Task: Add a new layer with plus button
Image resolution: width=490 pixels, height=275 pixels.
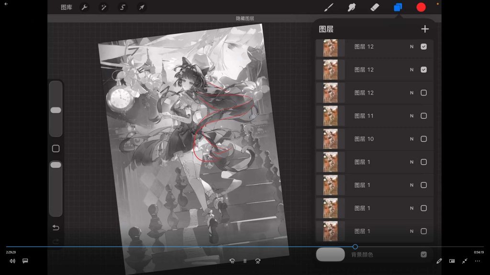Action: 425,29
